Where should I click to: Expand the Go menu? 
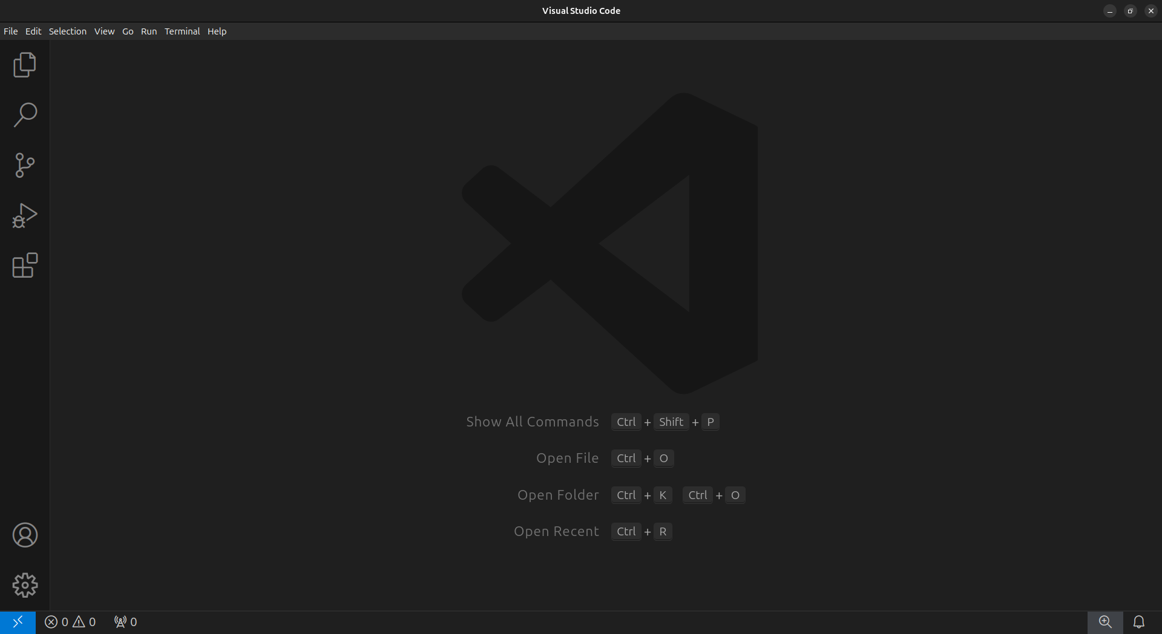[128, 31]
